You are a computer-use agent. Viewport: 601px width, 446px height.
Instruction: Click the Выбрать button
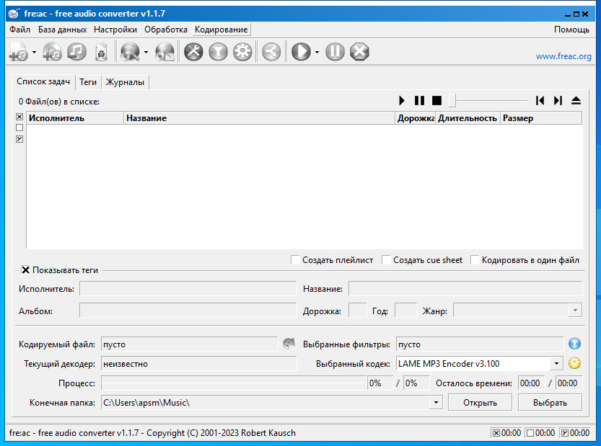click(x=550, y=403)
